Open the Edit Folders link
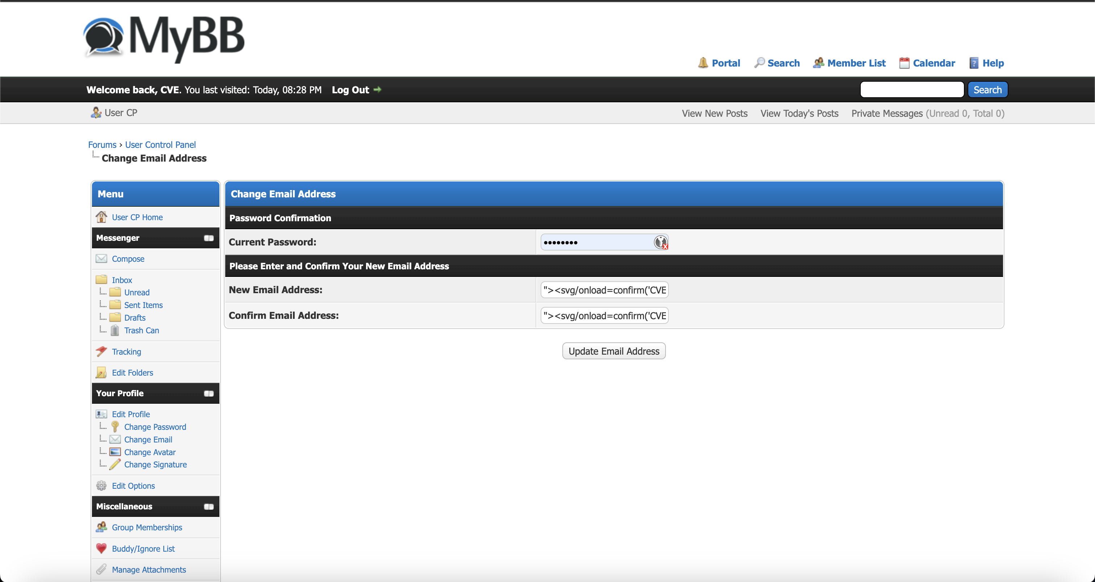Viewport: 1095px width, 582px height. tap(132, 372)
